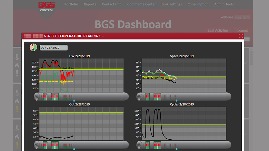Click top thermometer icon in left sidebar

17,57
